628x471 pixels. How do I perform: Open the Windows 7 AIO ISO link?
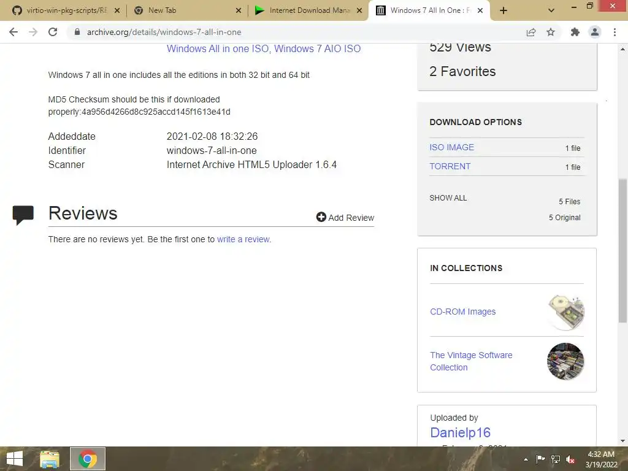point(317,48)
